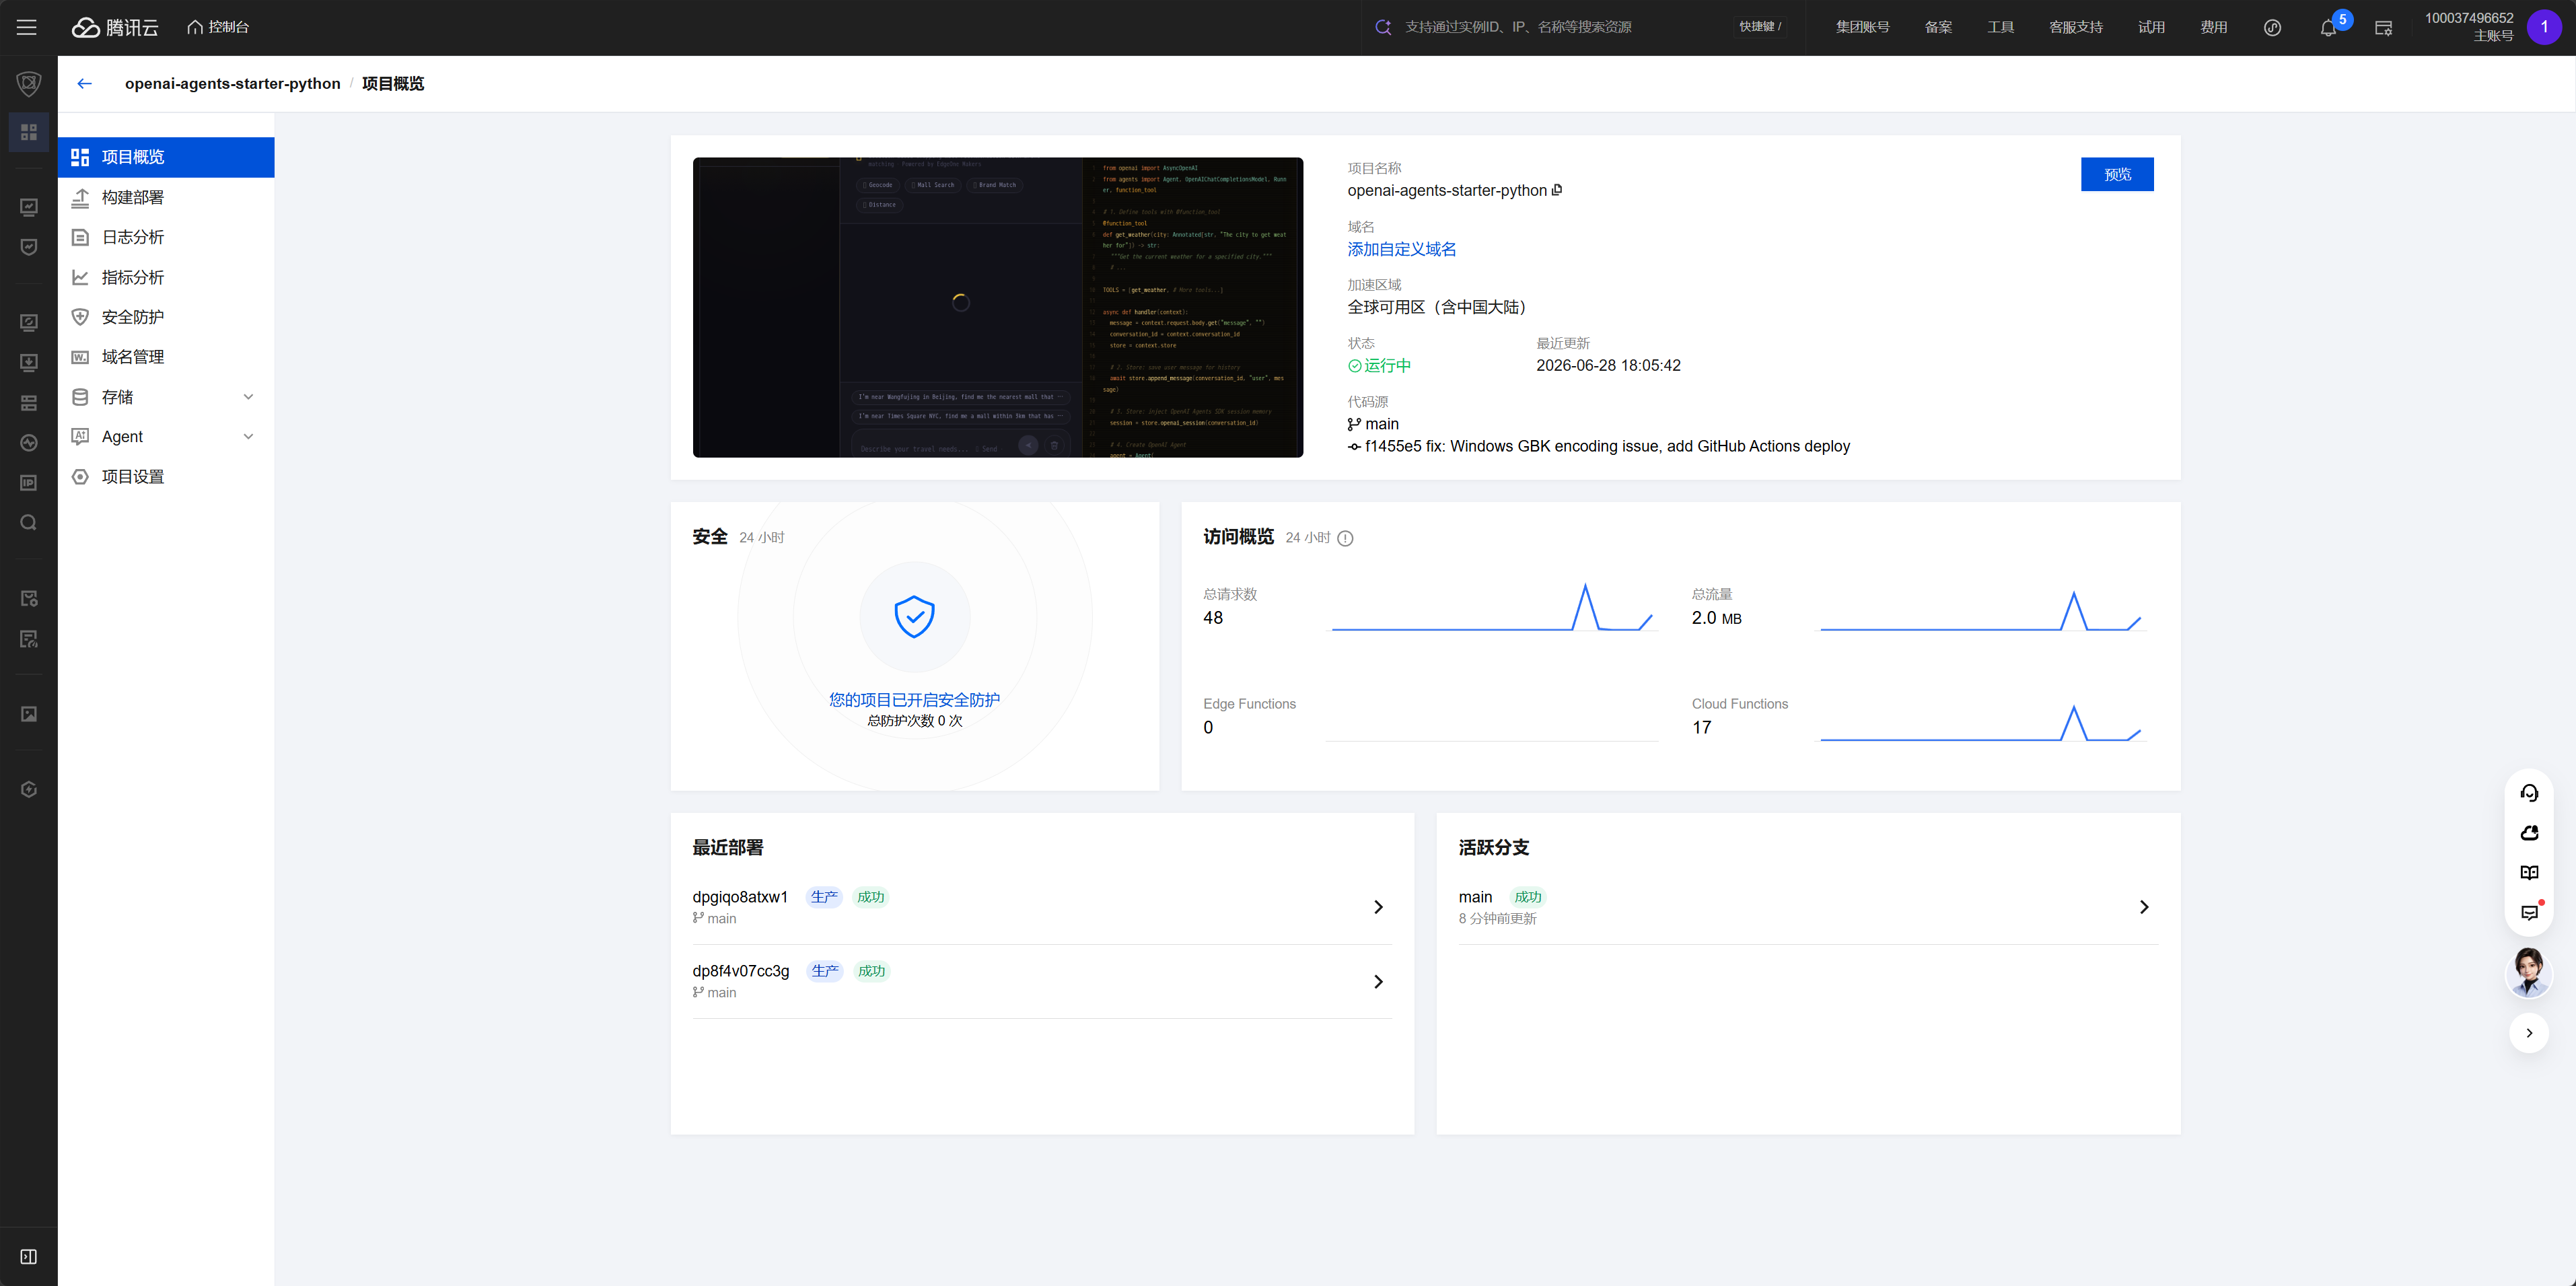The width and height of the screenshot is (2576, 1286).
Task: Select the four-squares grid icon in dark sidebar
Action: [x=29, y=132]
